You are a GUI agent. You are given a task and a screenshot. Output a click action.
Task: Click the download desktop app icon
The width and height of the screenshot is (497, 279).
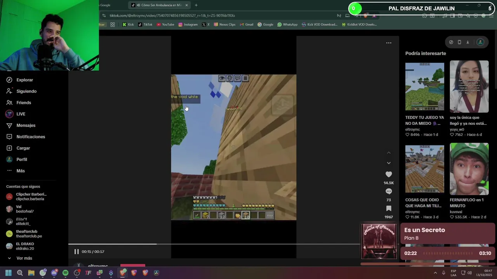click(467, 42)
